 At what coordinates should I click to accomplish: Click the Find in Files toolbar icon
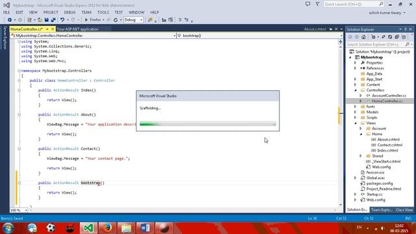click(150, 20)
